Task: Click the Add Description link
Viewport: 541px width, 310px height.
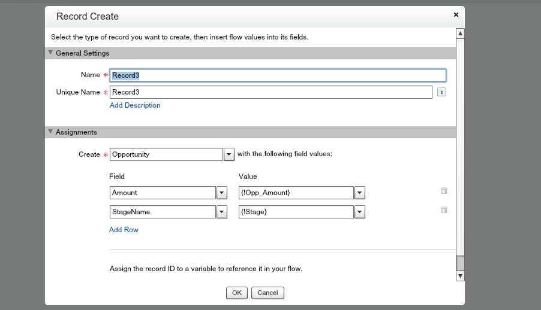Action: click(135, 105)
